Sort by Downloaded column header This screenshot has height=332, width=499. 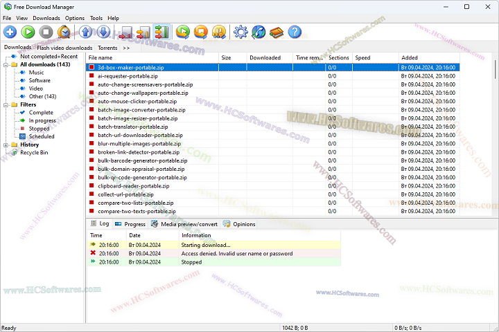click(x=270, y=57)
